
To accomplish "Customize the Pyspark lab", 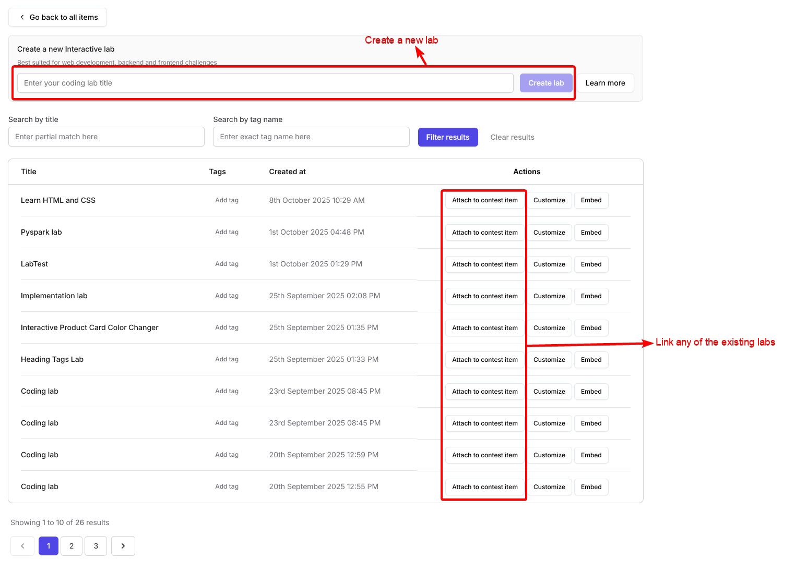I will click(x=549, y=233).
